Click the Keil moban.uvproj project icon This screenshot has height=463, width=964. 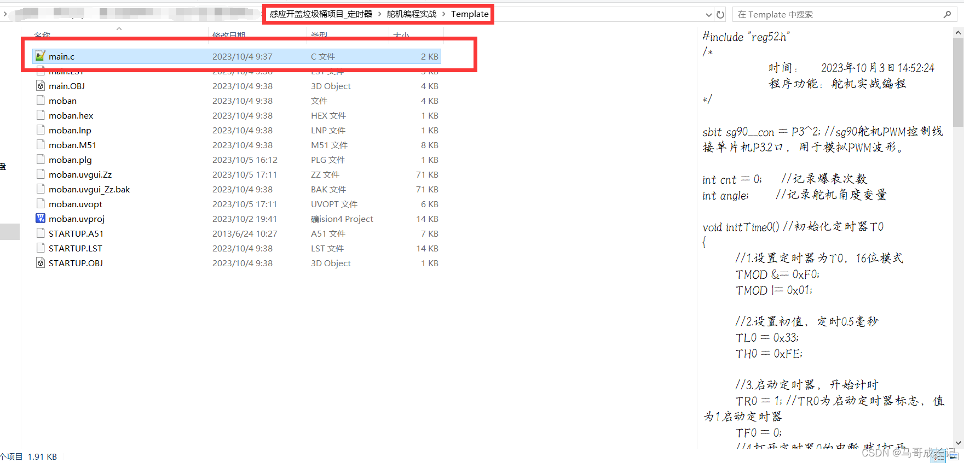click(40, 218)
